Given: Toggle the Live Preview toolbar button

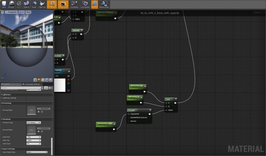Looking at the screenshot, I should (63, 4).
